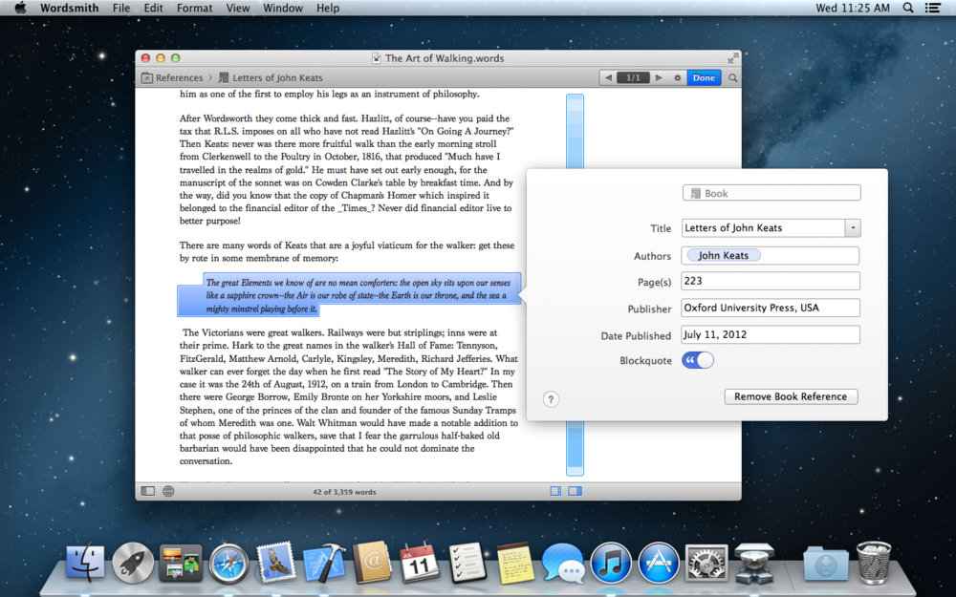Open the Edit menu

(x=153, y=8)
